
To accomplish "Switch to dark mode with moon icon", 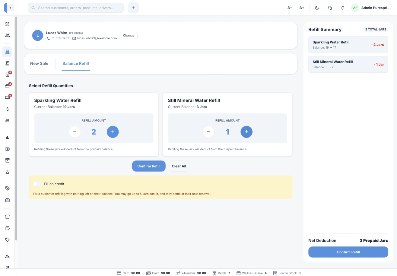I will (x=317, y=8).
